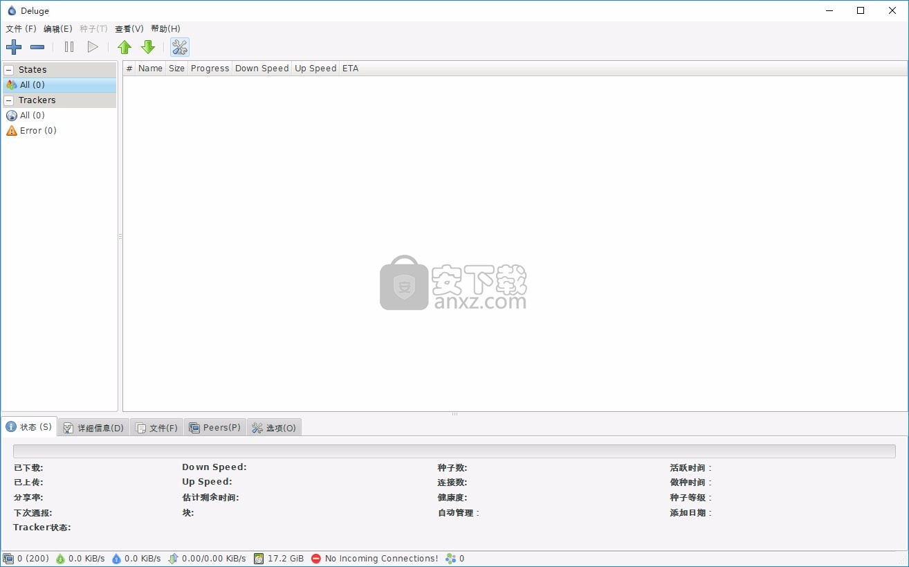Click the Pause toolbar icon
The image size is (909, 567).
[x=69, y=47]
